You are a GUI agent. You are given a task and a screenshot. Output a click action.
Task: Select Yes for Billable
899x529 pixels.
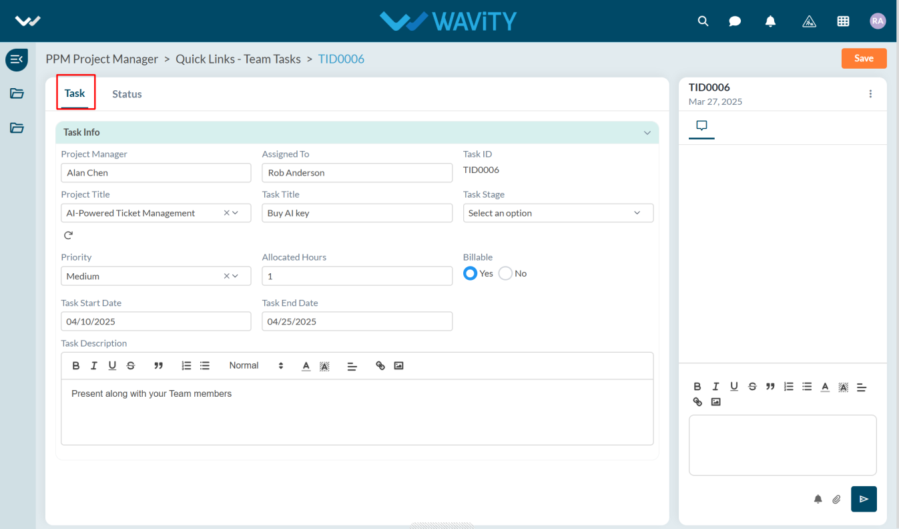click(x=471, y=273)
